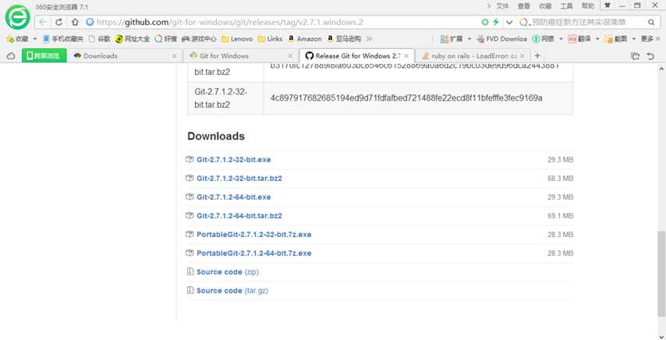Screen dimensions: 666x340
Task: Click the 360 browser green logo
Action: tap(17, 17)
